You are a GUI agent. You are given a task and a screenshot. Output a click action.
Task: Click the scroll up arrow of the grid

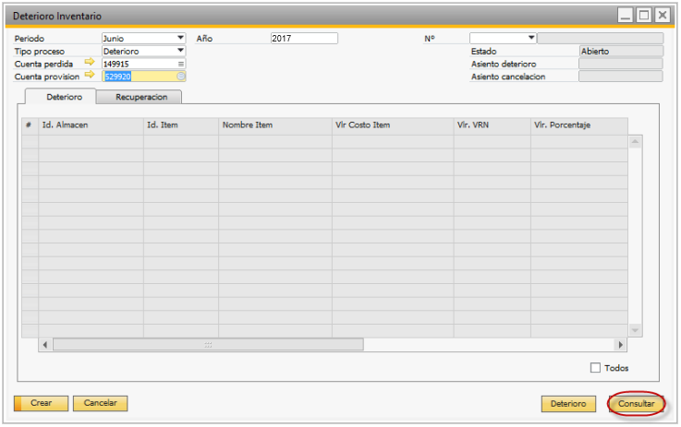pos(635,142)
